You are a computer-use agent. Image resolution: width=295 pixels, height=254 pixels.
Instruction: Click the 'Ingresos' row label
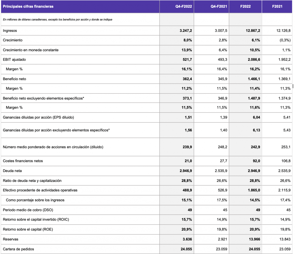click(10, 31)
